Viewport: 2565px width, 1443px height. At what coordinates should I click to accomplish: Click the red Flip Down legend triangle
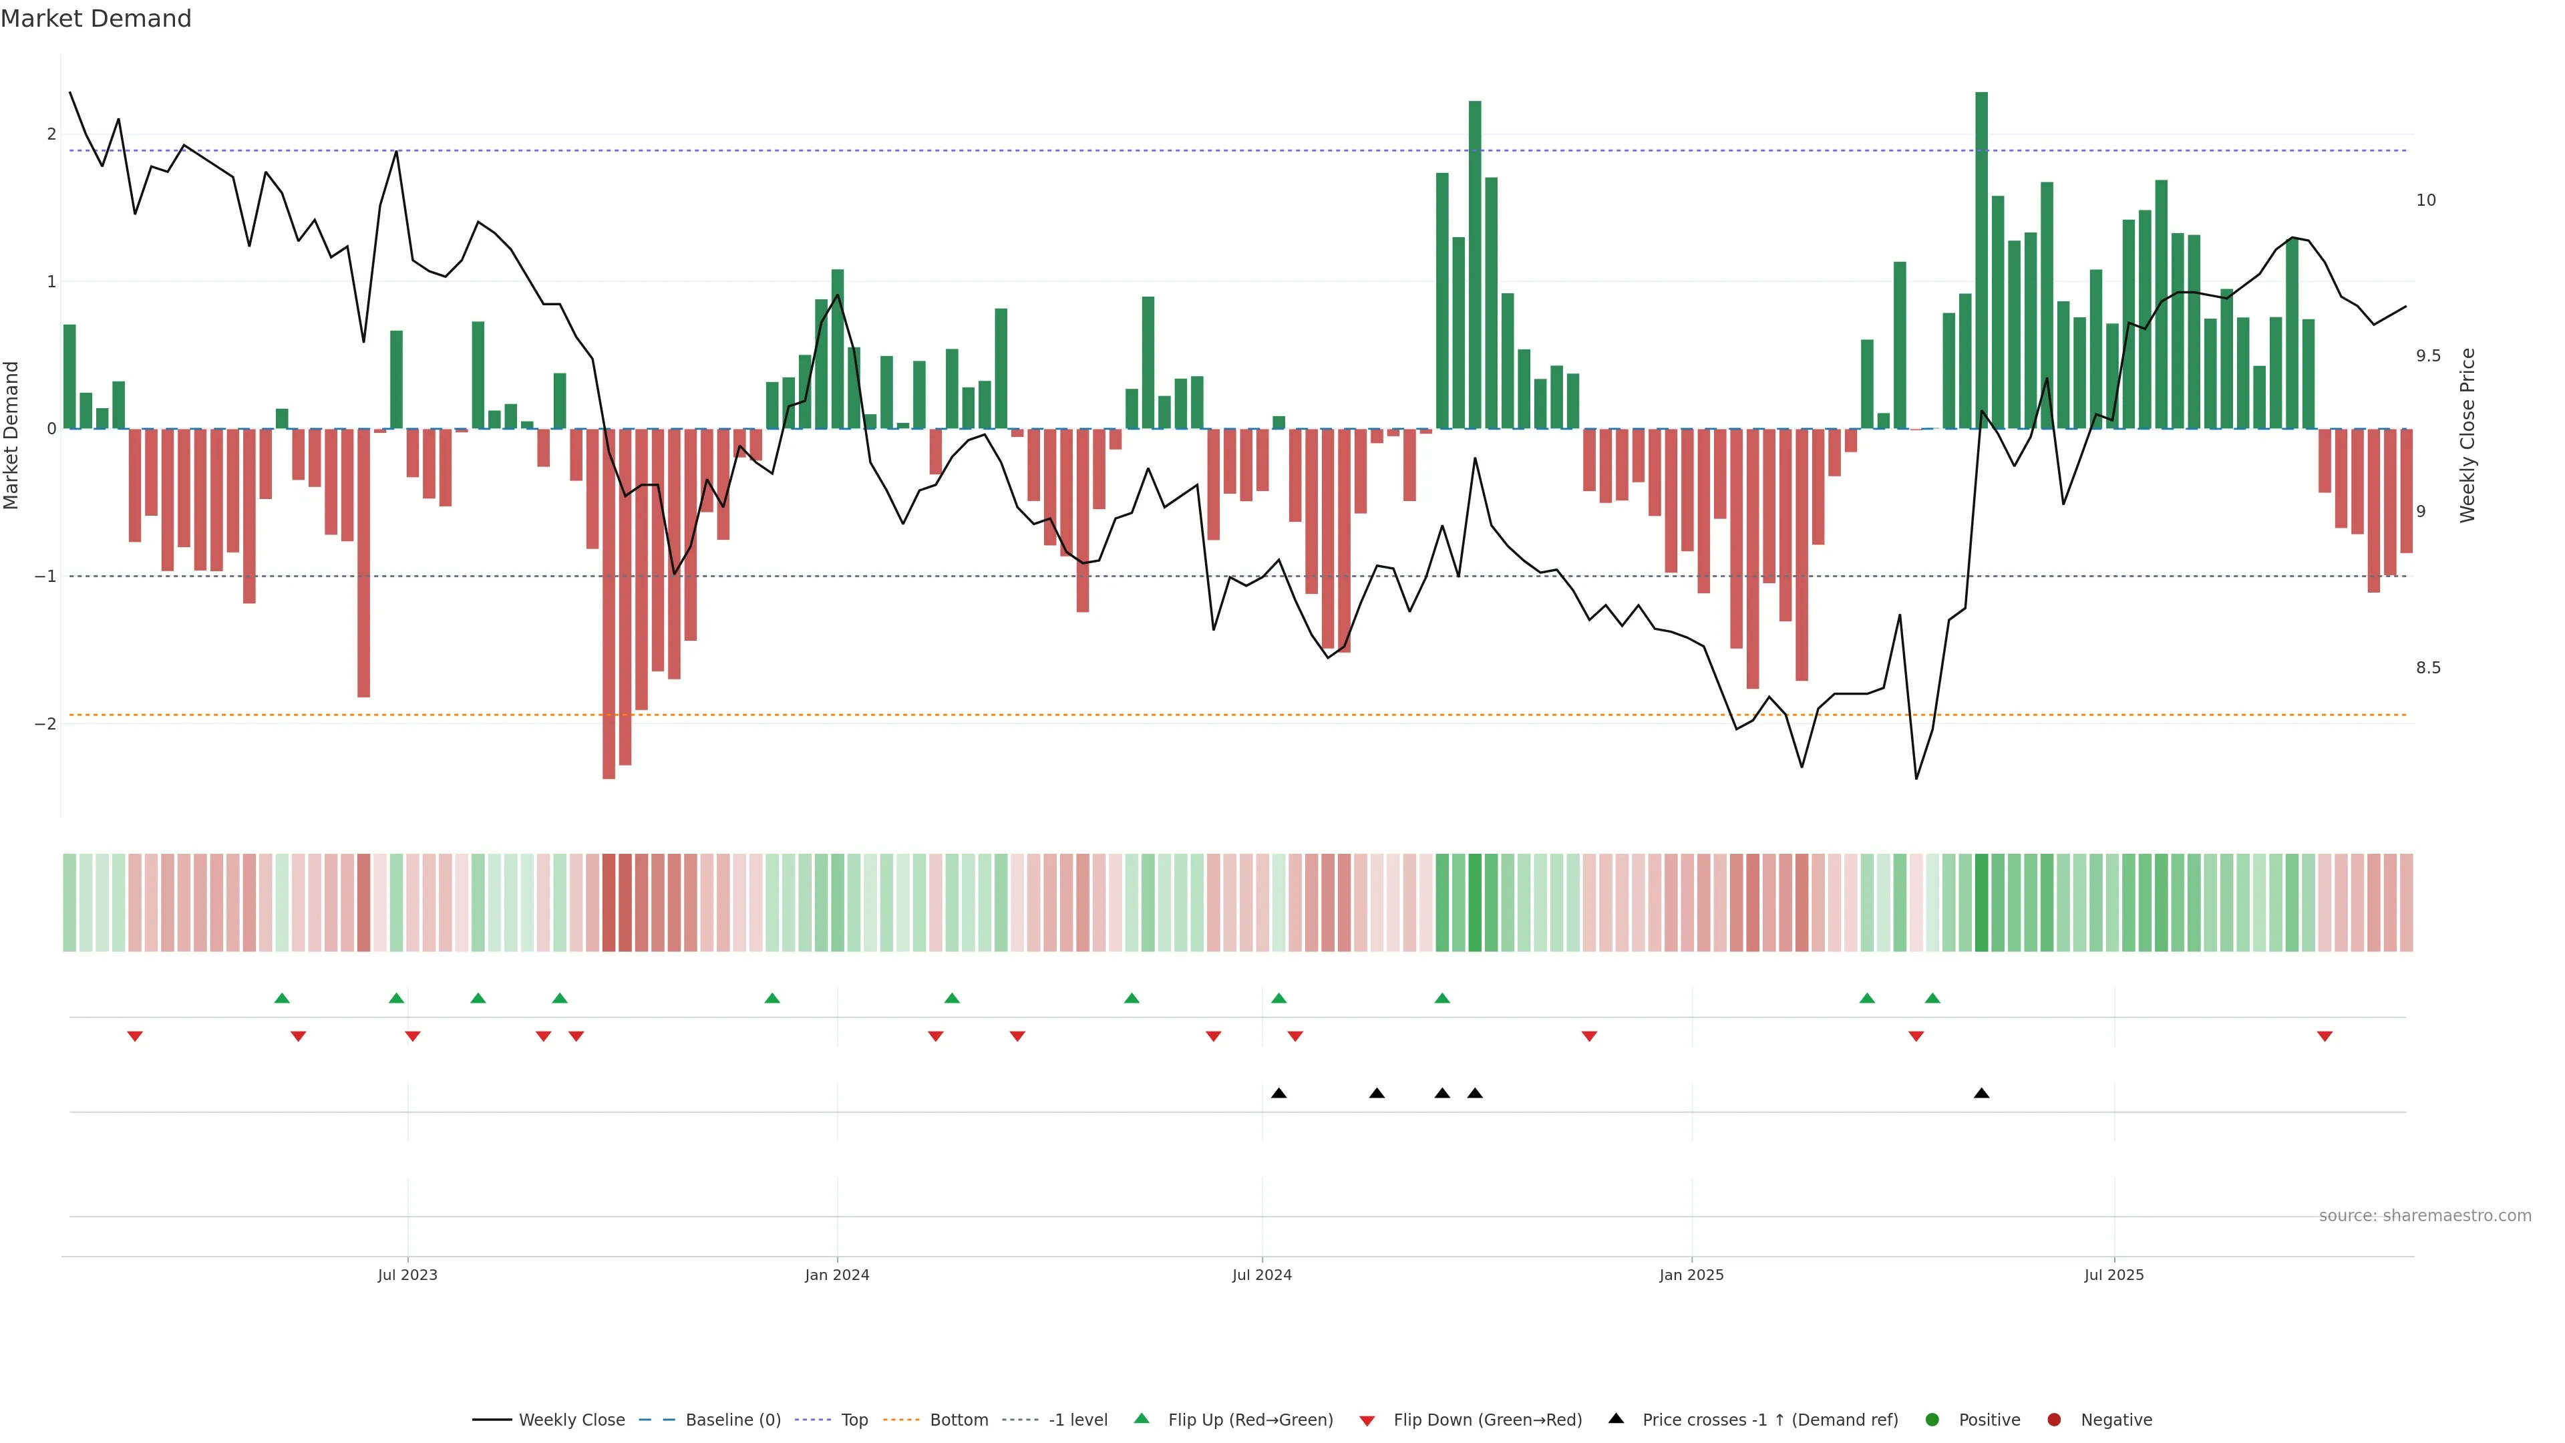1367,1421
